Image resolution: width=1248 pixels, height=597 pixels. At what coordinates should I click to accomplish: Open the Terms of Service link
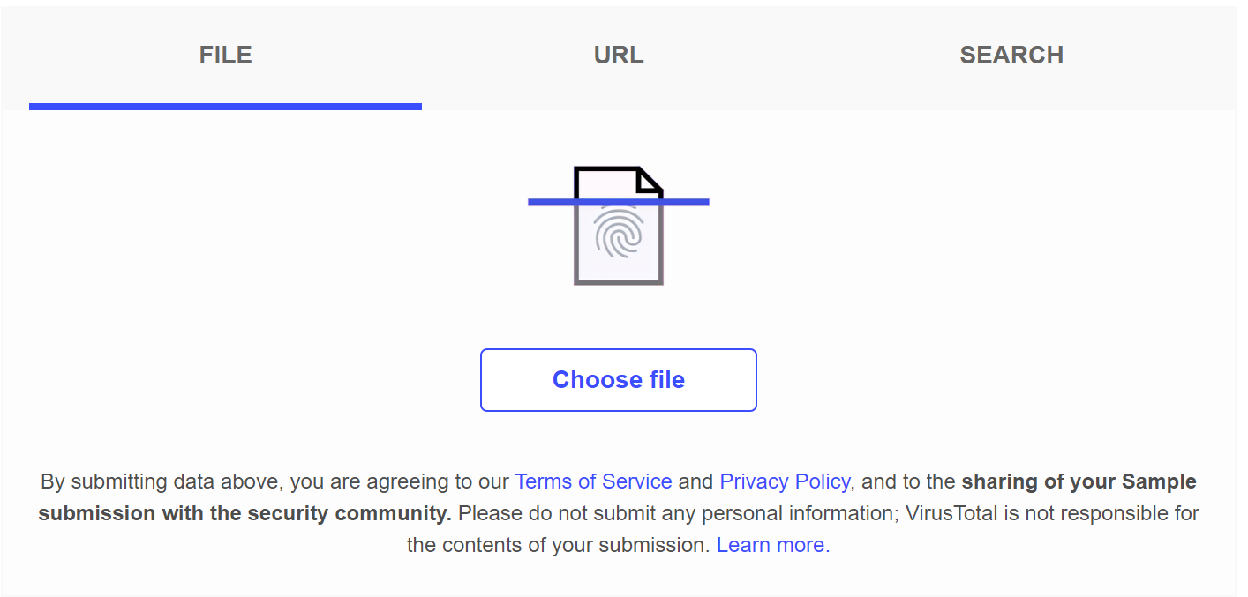[x=593, y=481]
